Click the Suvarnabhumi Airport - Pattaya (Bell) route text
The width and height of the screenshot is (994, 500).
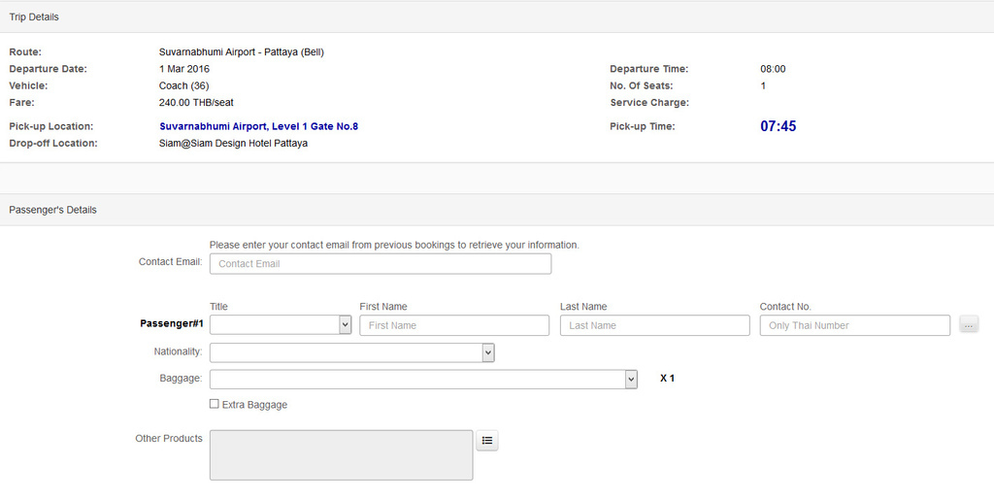(242, 52)
